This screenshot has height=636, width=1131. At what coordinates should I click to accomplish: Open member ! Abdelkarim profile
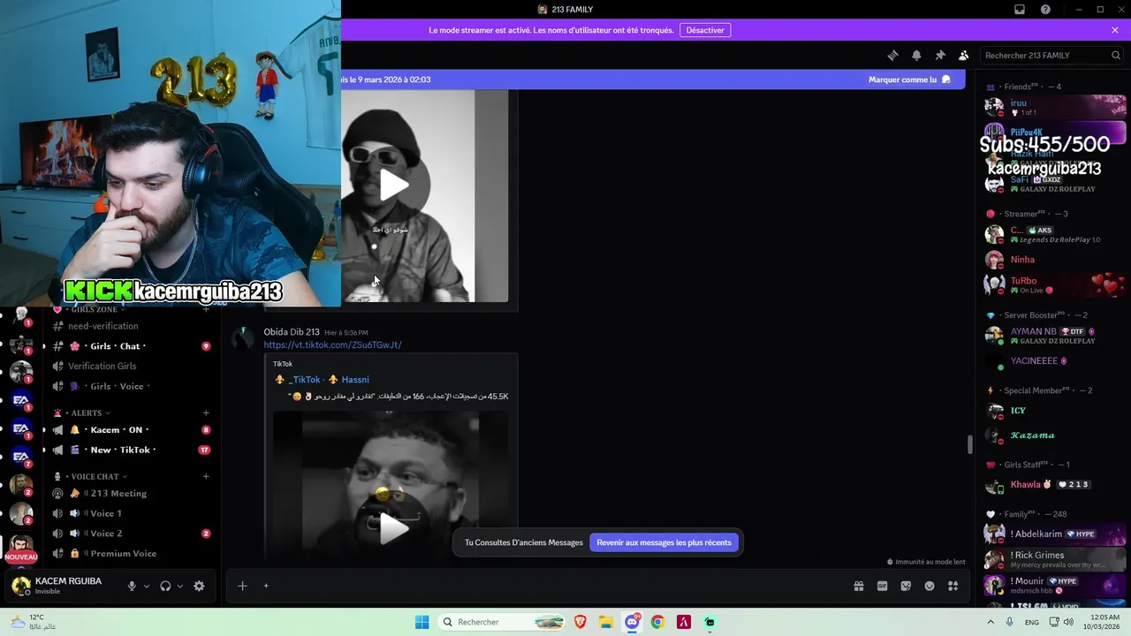1054,534
